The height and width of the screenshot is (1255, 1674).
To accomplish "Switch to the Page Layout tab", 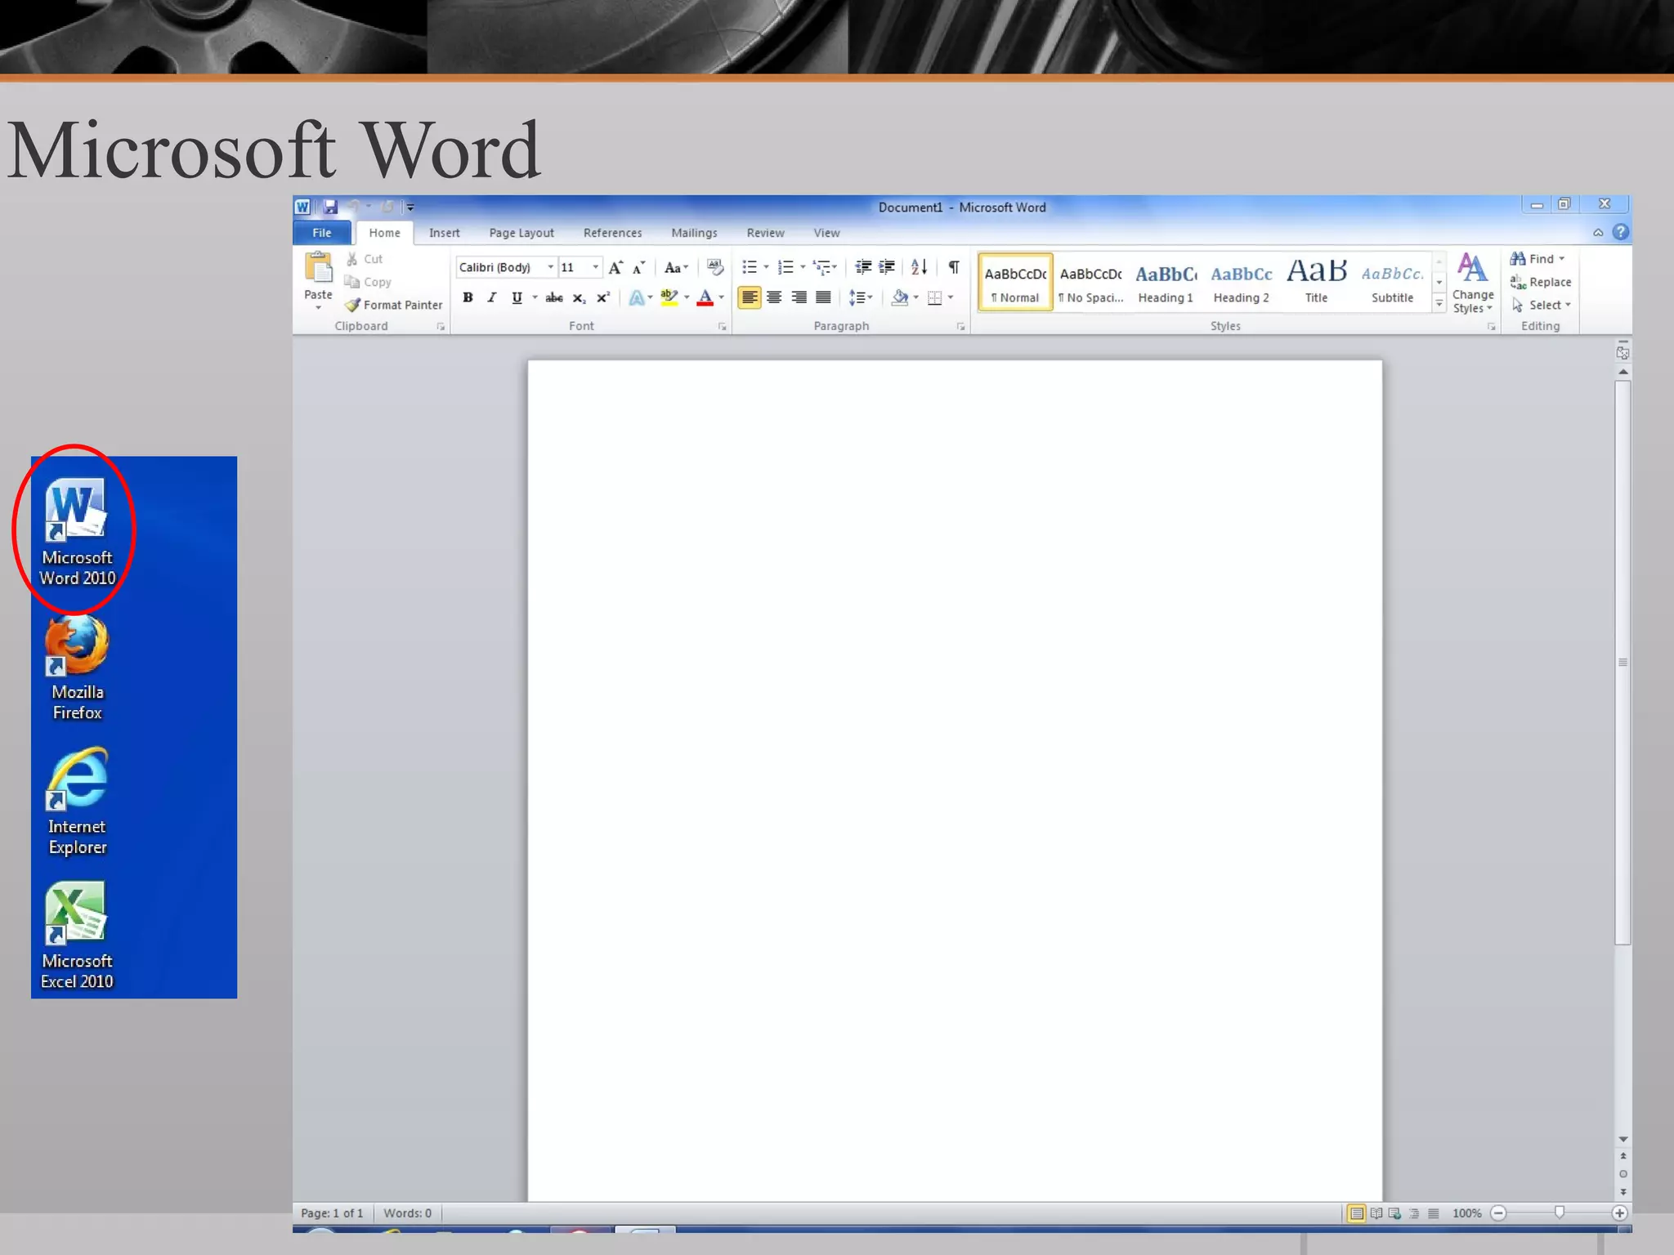I will (x=521, y=233).
